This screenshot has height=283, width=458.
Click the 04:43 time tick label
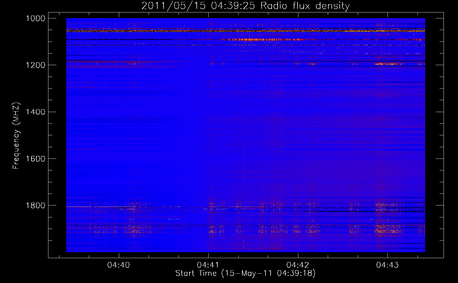pos(387,265)
